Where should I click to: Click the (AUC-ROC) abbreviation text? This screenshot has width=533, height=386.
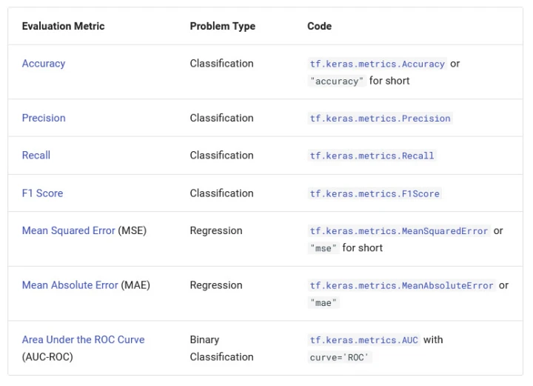point(47,357)
